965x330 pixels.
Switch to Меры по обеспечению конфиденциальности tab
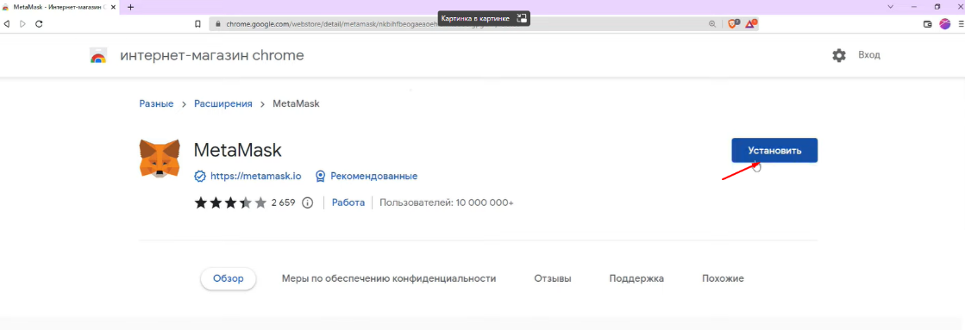tap(389, 278)
